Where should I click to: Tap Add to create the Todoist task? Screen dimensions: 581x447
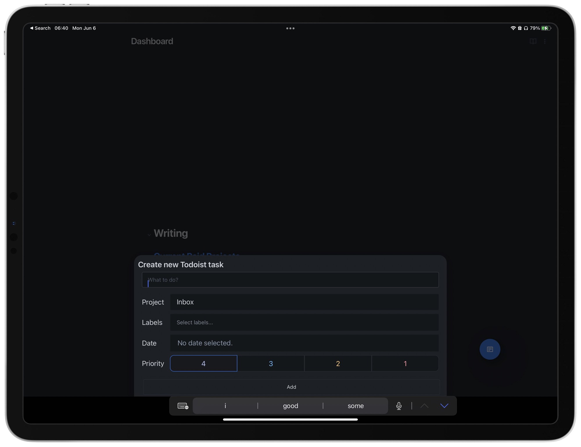coord(291,387)
